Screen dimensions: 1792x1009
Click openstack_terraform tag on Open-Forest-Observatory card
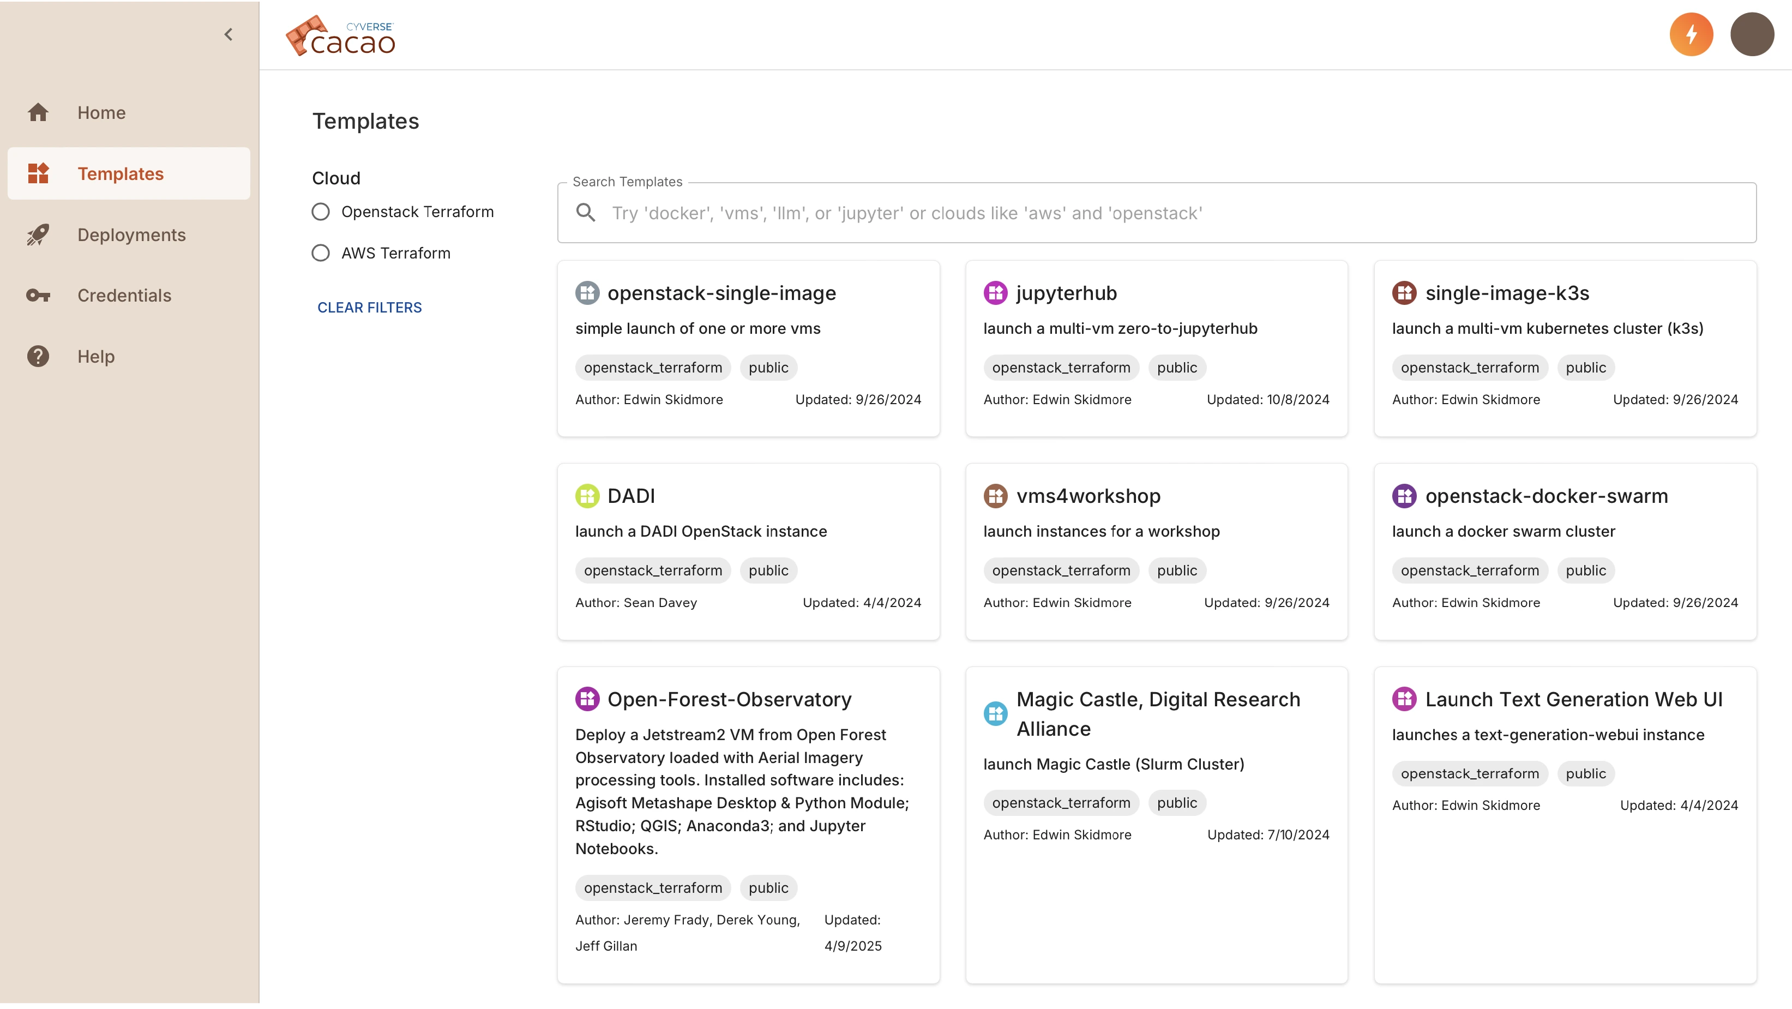tap(653, 888)
